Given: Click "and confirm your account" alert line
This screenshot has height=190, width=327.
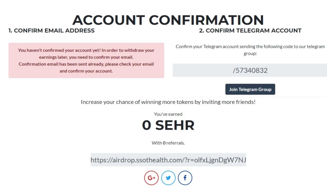Looking at the screenshot, I should tap(86, 71).
